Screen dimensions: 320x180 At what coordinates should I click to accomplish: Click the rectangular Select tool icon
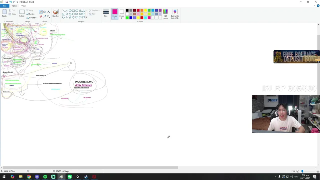pyautogui.click(x=22, y=12)
